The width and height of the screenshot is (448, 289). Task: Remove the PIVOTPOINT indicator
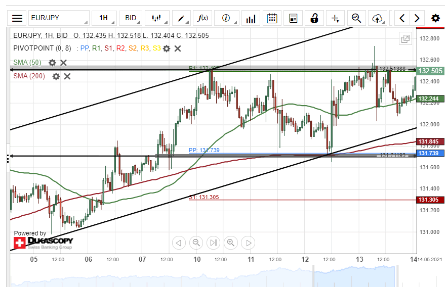pyautogui.click(x=178, y=49)
